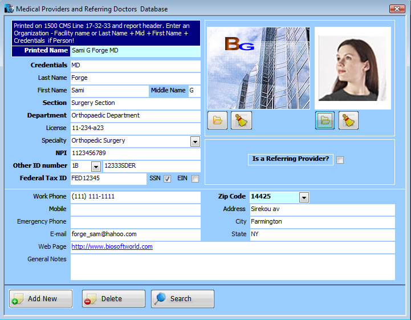The height and width of the screenshot is (320, 411).
Task: Click the app icon in title bar
Action: pos(9,9)
